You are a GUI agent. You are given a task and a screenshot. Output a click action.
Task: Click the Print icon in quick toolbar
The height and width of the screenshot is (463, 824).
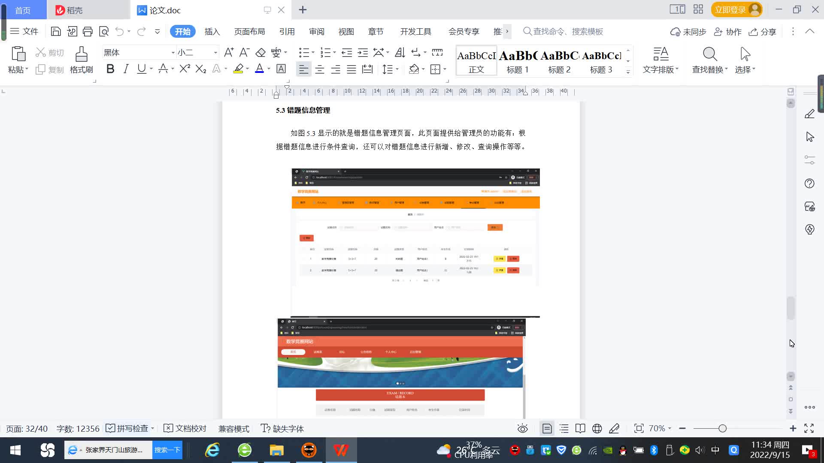88,31
